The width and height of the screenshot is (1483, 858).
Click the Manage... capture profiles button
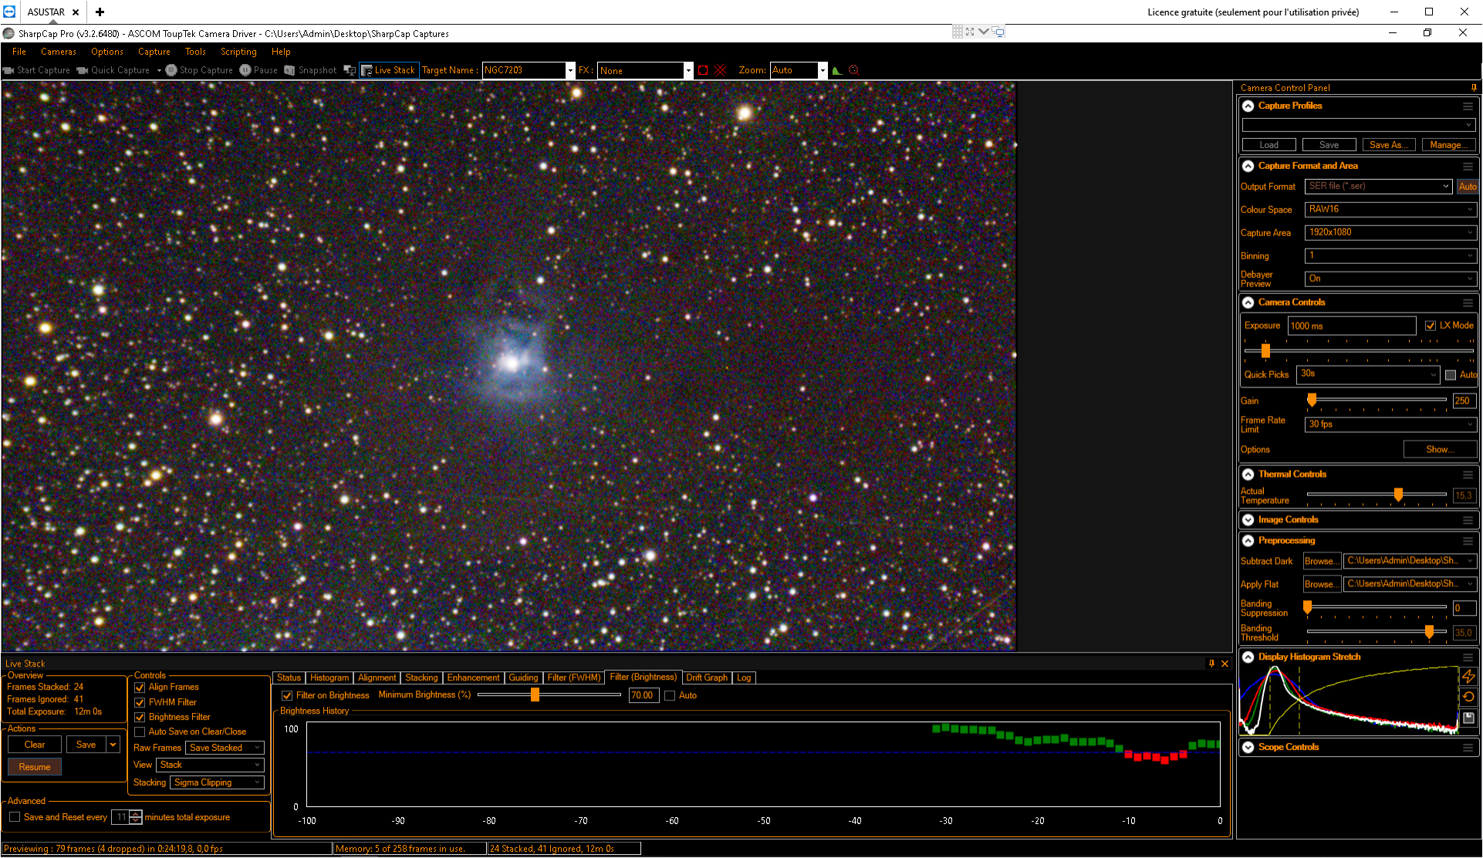(1449, 145)
